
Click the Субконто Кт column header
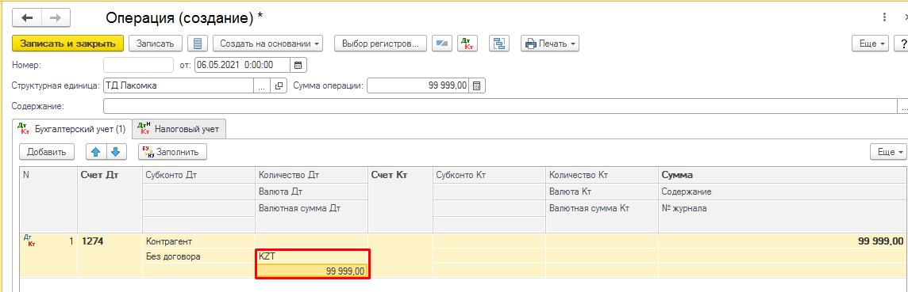point(489,175)
